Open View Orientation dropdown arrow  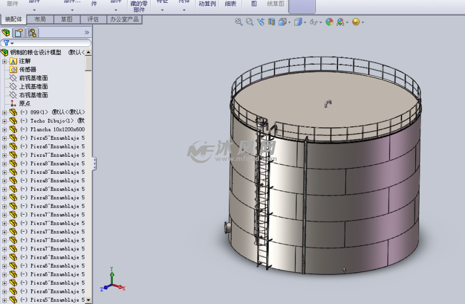[x=289, y=23]
